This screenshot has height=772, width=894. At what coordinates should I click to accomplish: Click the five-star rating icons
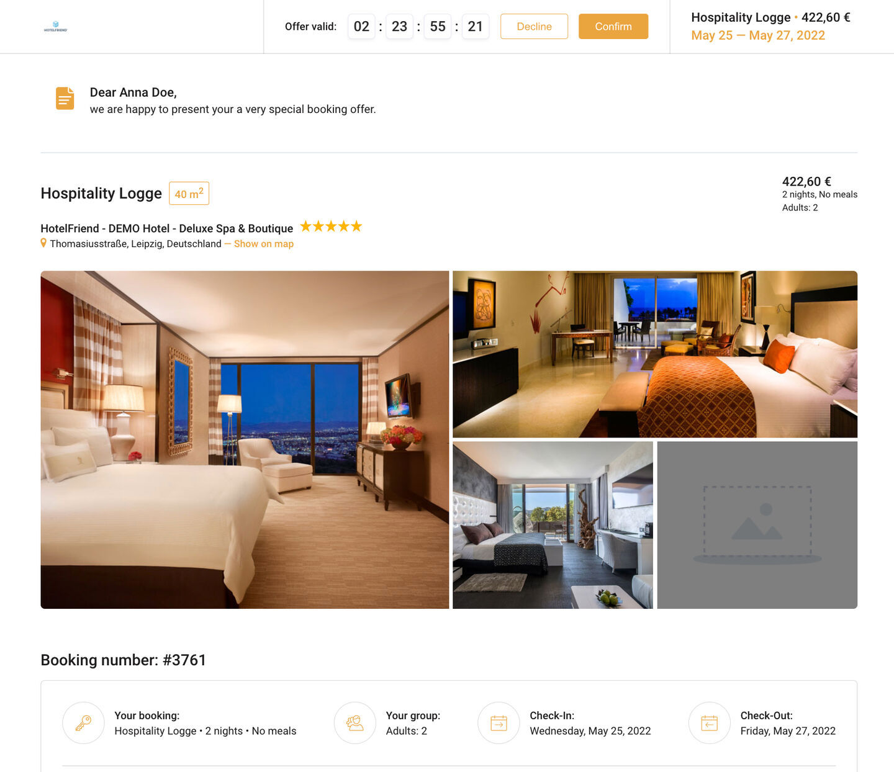point(331,227)
